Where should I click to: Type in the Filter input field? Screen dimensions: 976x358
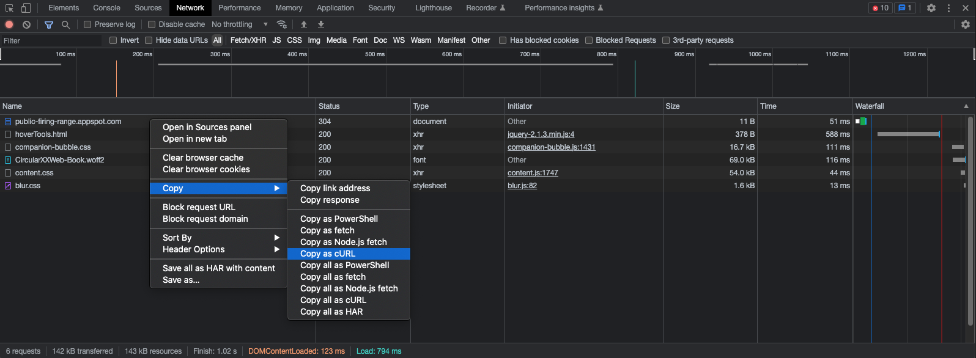point(52,40)
